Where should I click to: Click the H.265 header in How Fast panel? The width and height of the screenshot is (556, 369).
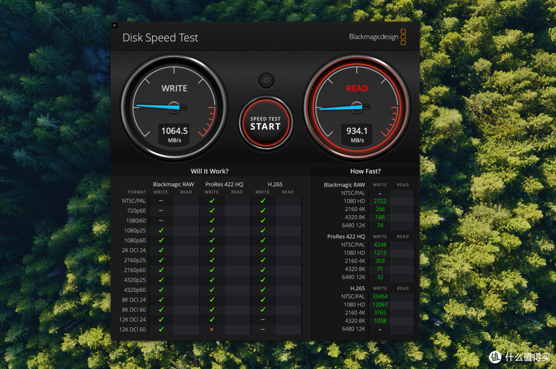[x=357, y=288]
